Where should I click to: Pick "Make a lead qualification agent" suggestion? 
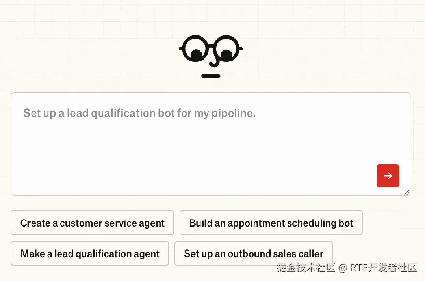90,254
